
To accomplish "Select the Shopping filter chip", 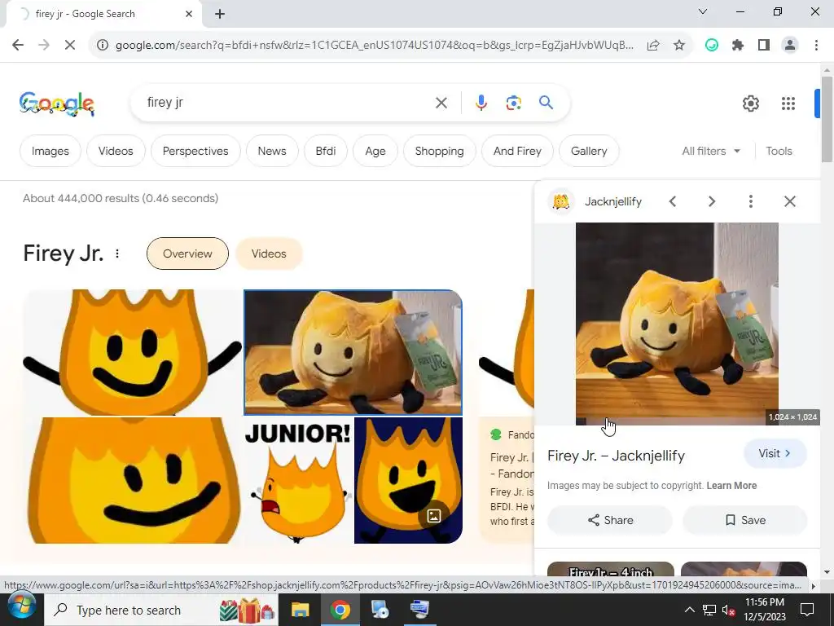I will (x=439, y=151).
